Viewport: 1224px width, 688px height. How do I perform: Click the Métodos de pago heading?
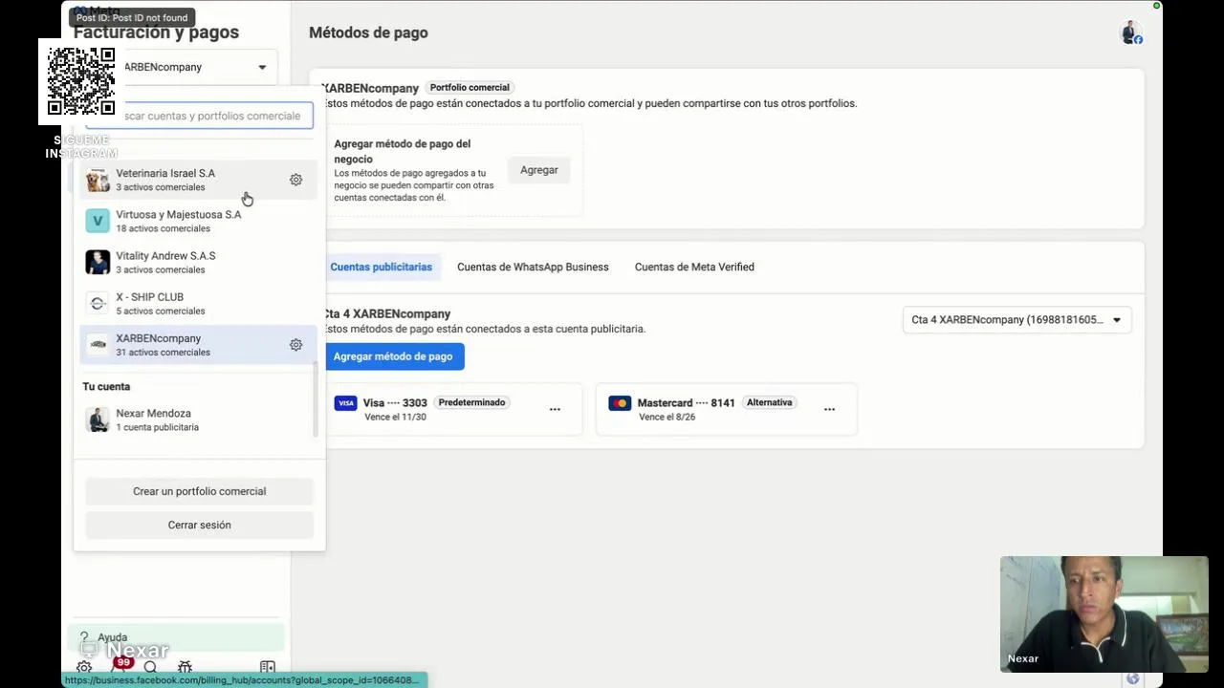[x=368, y=32]
